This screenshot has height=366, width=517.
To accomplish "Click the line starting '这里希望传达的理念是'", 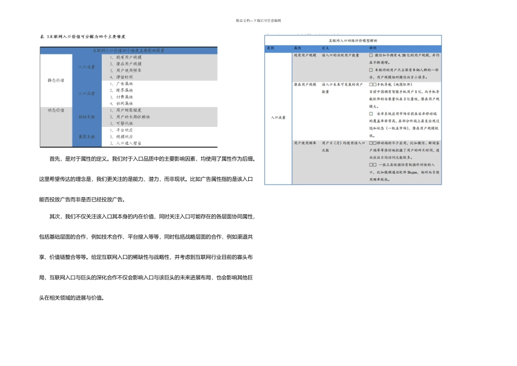I will click(146, 179).
